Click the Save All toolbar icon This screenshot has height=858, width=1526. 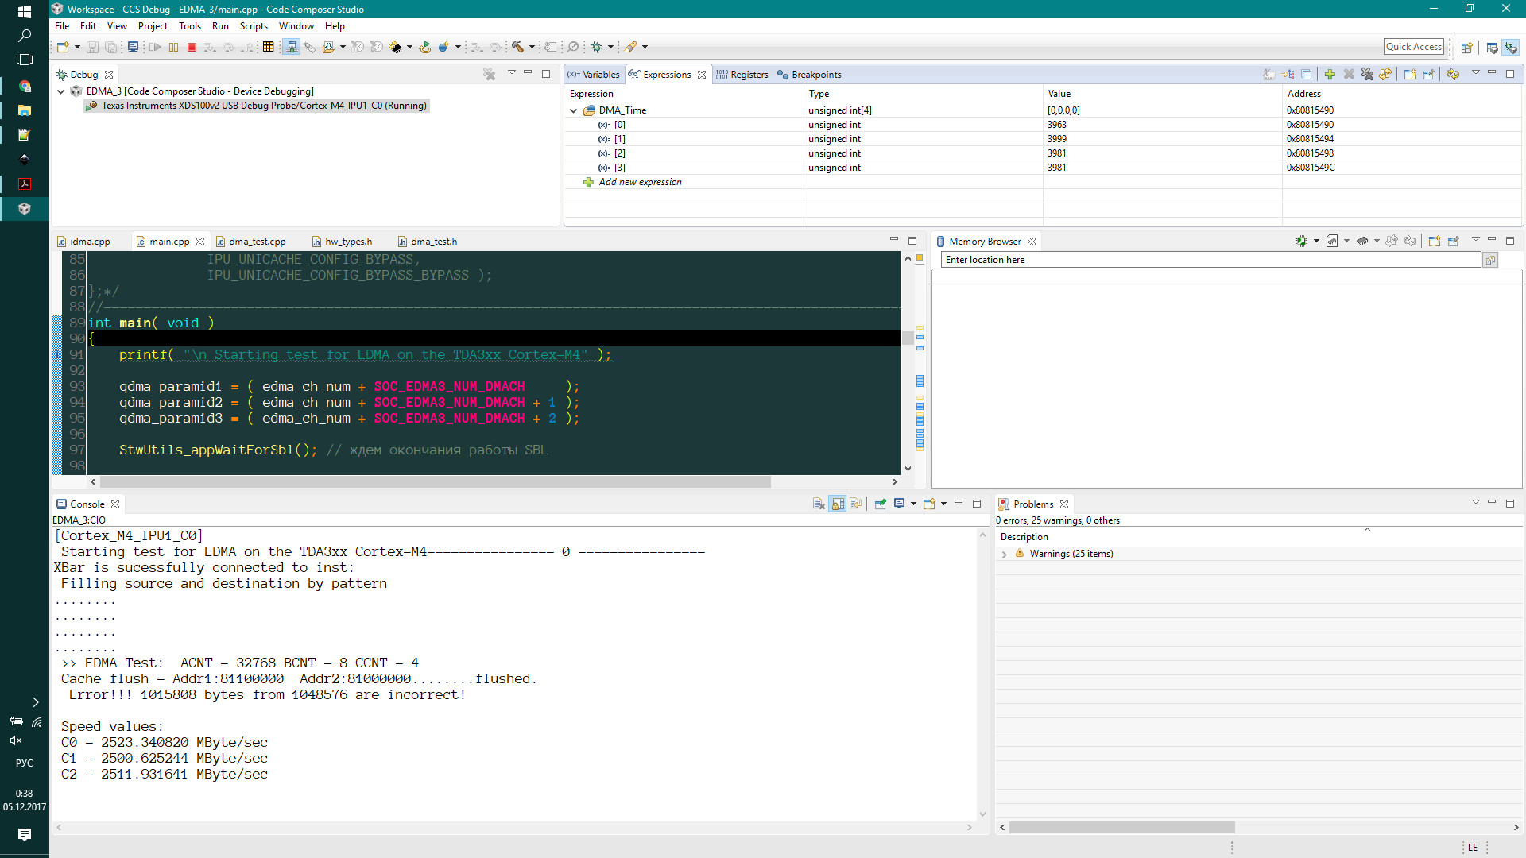(110, 47)
